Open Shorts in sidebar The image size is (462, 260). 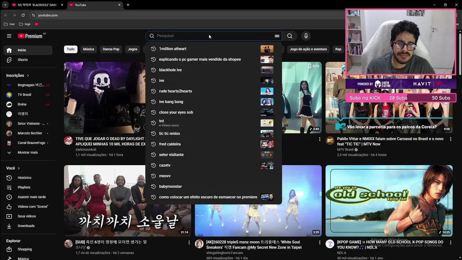28,60
